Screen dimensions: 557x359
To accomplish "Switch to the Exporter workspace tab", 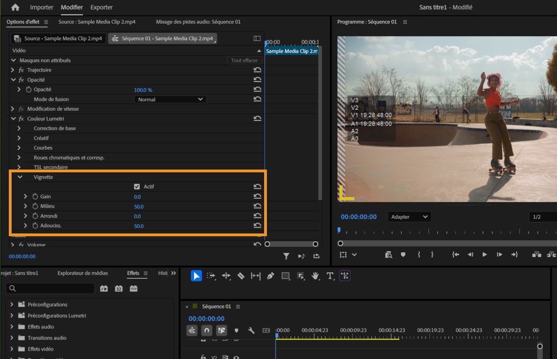I will [101, 7].
